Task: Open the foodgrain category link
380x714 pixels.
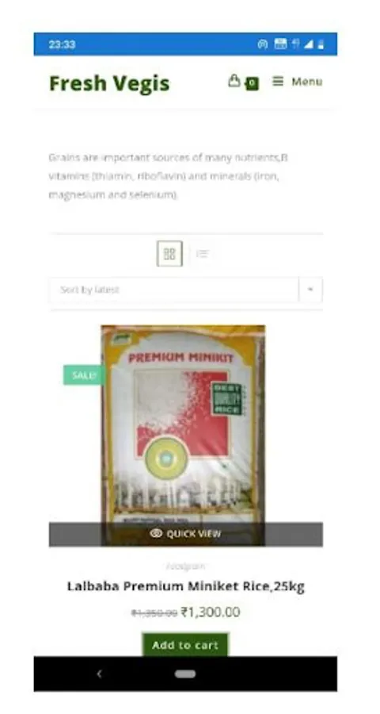Action: coord(186,566)
